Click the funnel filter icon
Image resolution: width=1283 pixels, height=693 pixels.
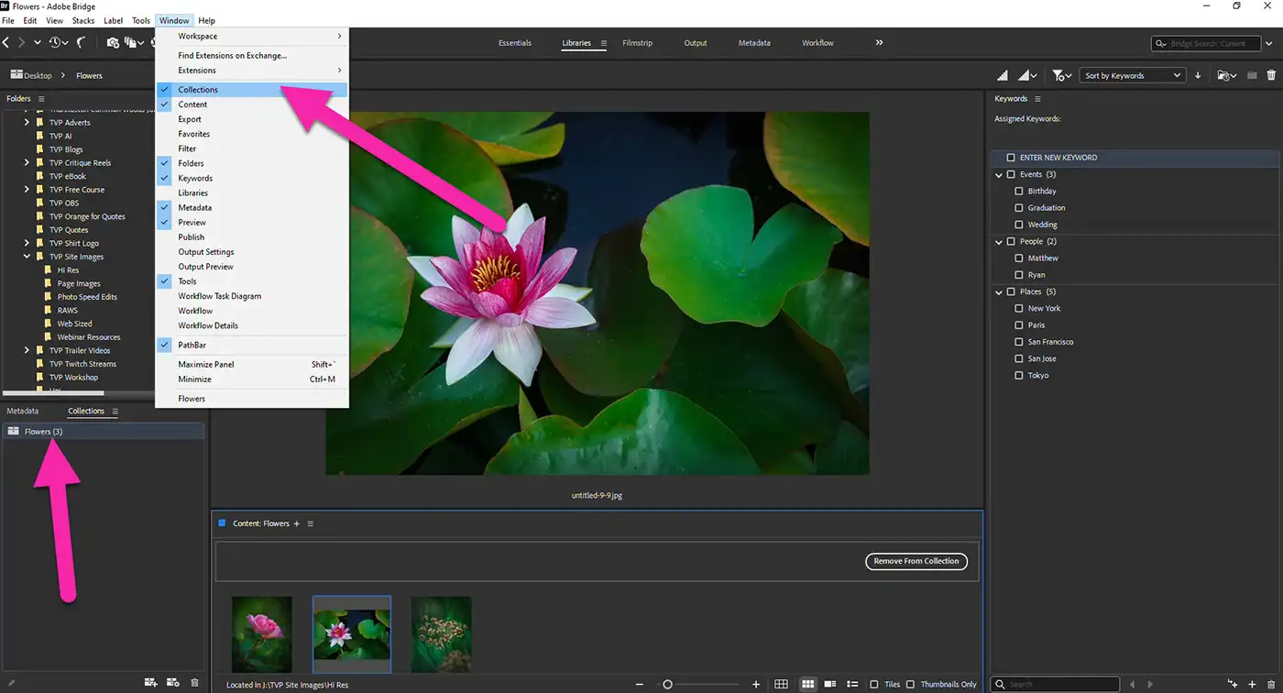coord(1060,75)
